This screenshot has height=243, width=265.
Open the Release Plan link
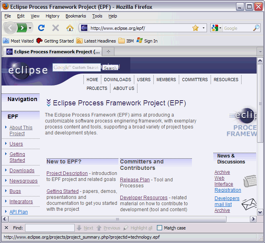click(135, 180)
